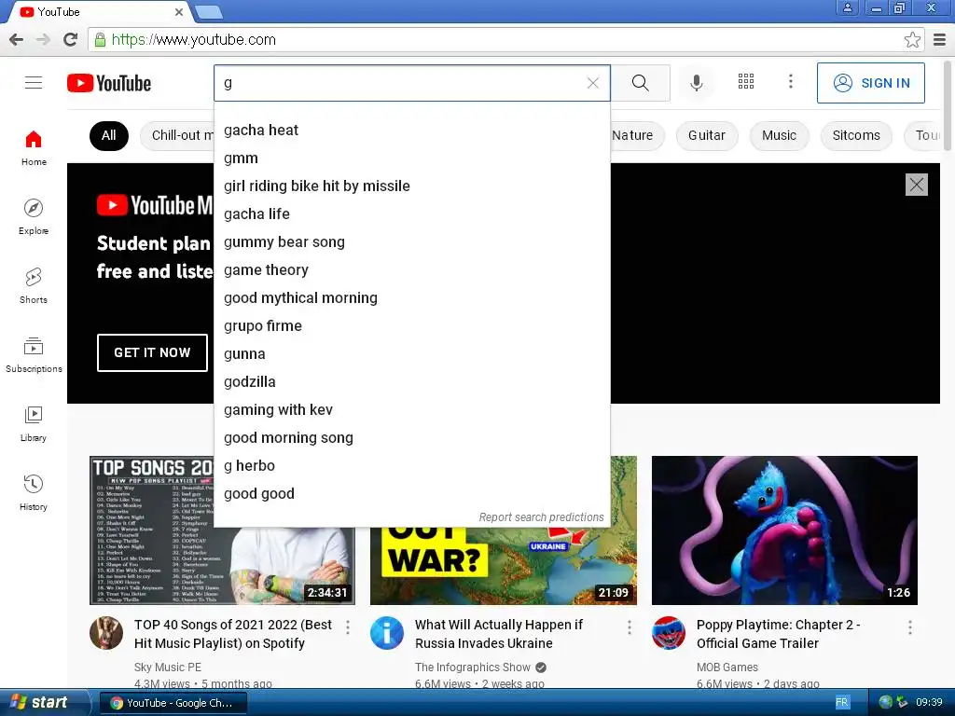955x716 pixels.
Task: Start voice search with microphone
Action: [x=696, y=83]
